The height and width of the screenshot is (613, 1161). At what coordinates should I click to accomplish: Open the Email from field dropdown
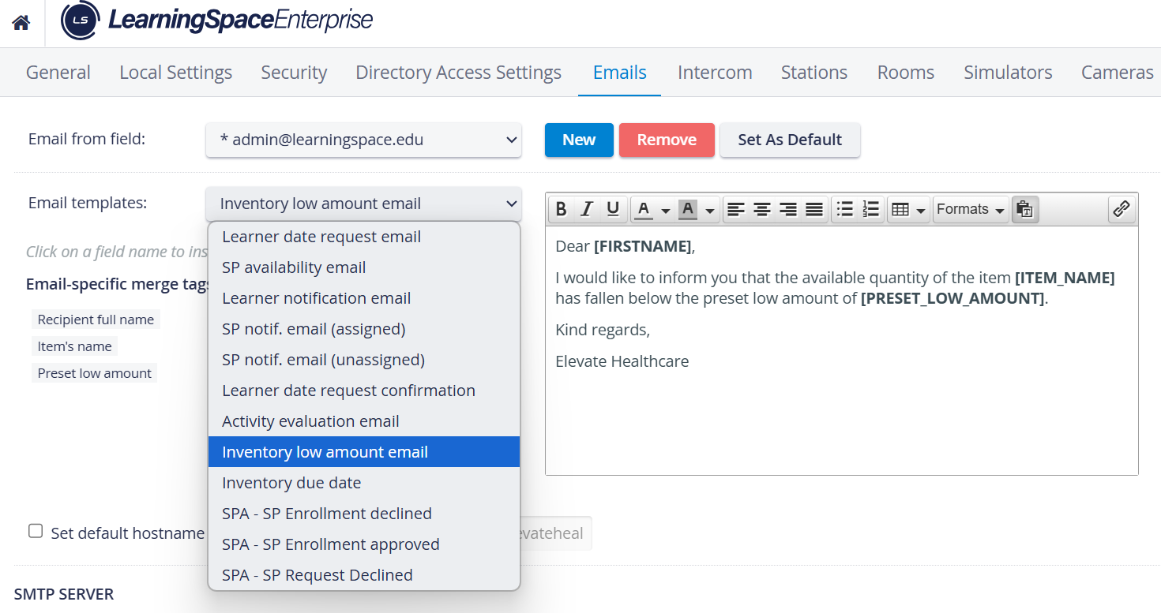[x=363, y=140]
